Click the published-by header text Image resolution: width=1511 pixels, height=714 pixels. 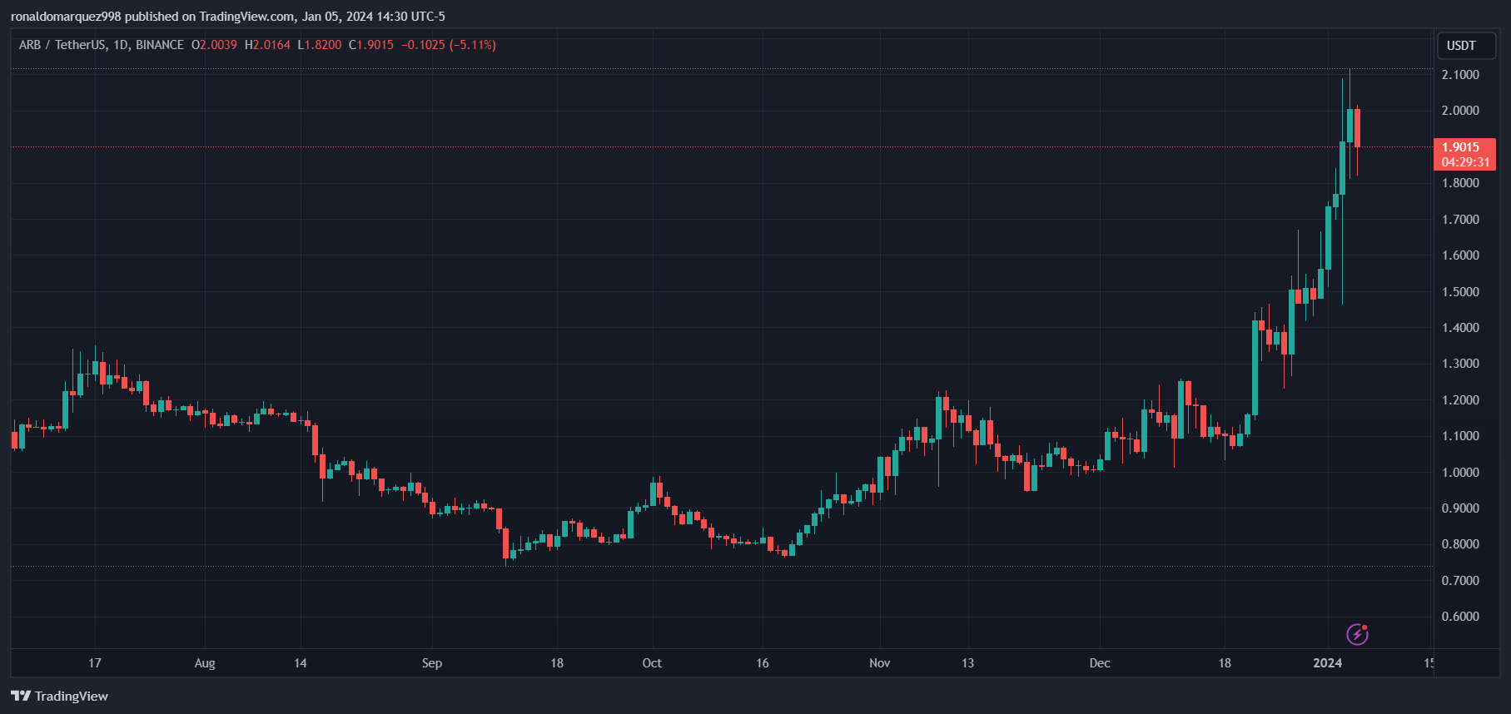[228, 16]
